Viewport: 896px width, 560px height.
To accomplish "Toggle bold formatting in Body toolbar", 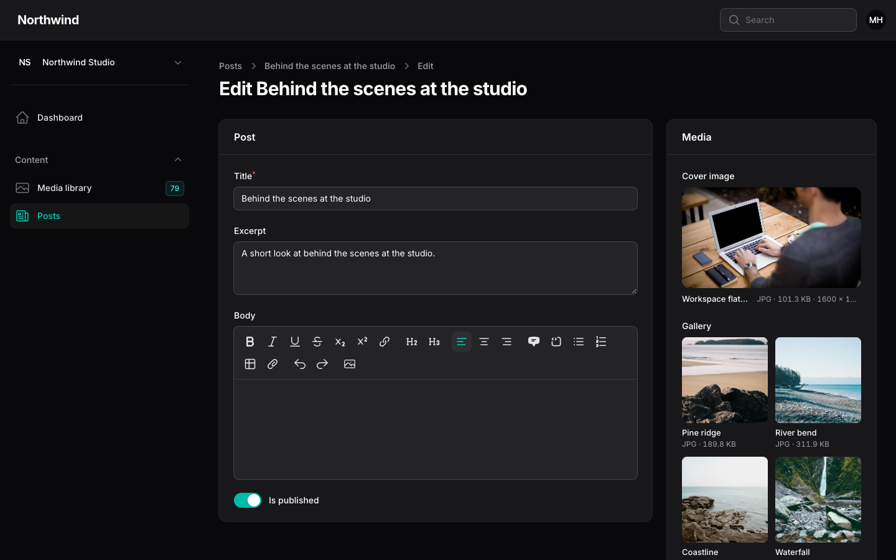I will pyautogui.click(x=250, y=342).
